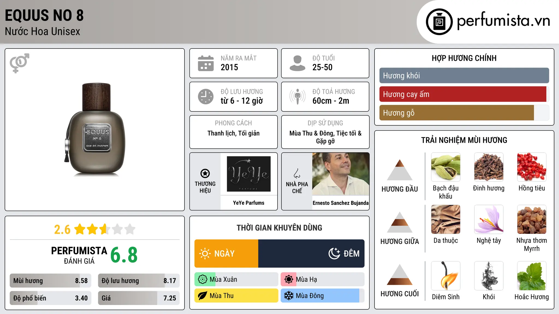Click the Nhựa thơm Myrrh note label
The height and width of the screenshot is (314, 559).
(x=532, y=244)
